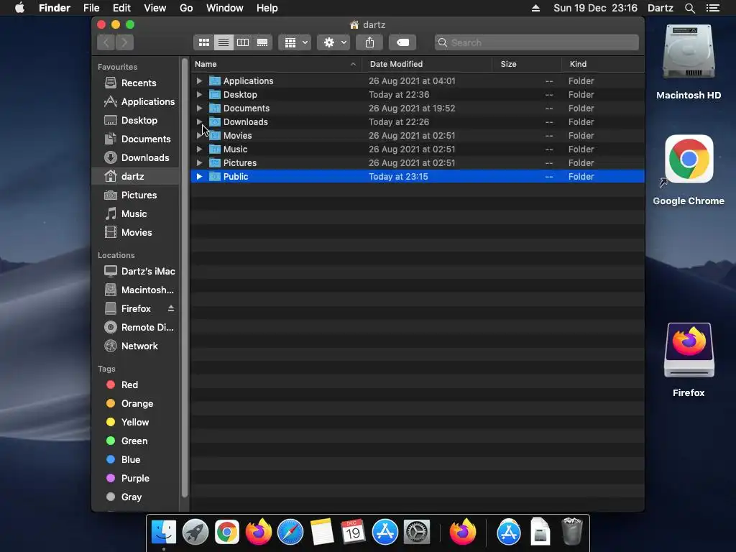Open Launchpad from the Dock
This screenshot has height=552, width=736.
[195, 533]
